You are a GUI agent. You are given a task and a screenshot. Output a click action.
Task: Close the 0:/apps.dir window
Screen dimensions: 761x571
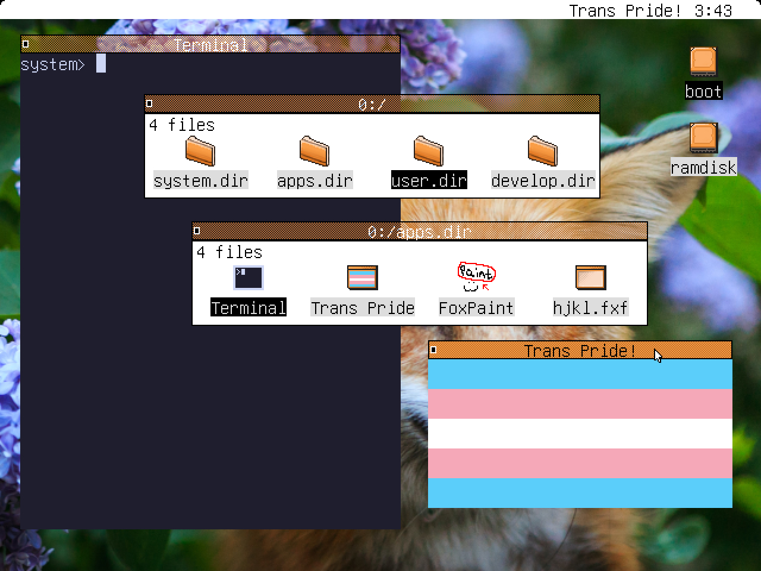(197, 231)
